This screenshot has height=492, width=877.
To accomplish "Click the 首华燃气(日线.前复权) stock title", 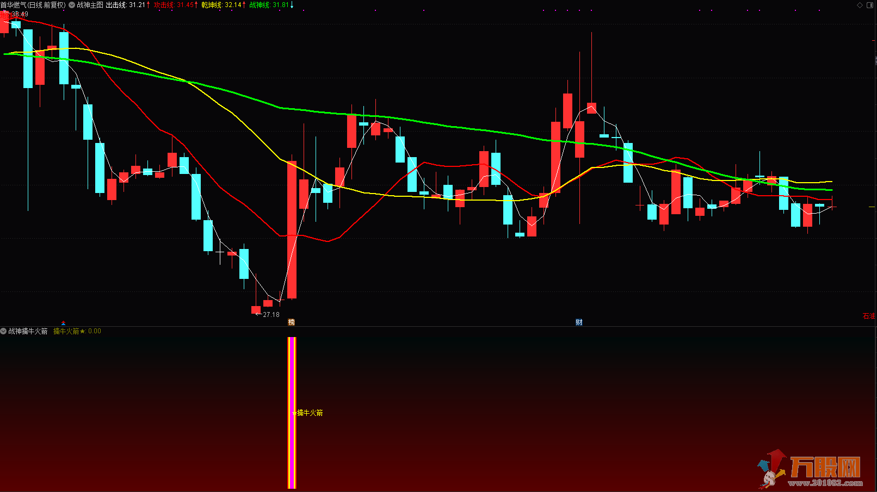I will point(33,5).
